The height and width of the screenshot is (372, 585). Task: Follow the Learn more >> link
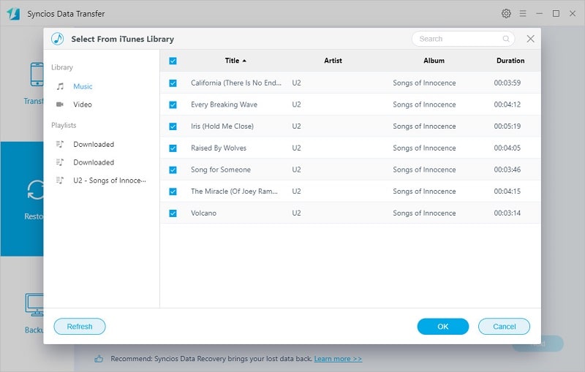(338, 359)
